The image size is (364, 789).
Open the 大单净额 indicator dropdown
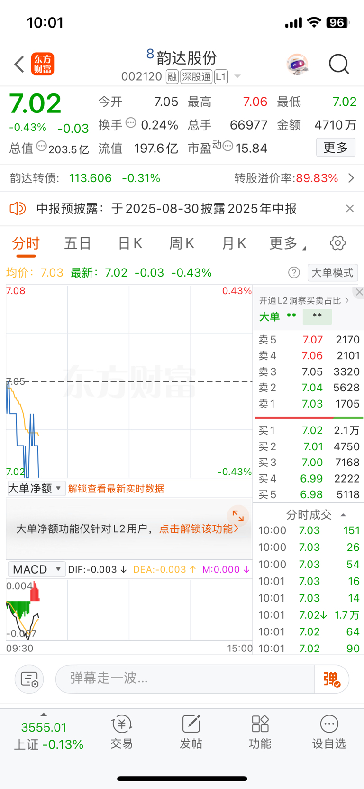tap(36, 488)
